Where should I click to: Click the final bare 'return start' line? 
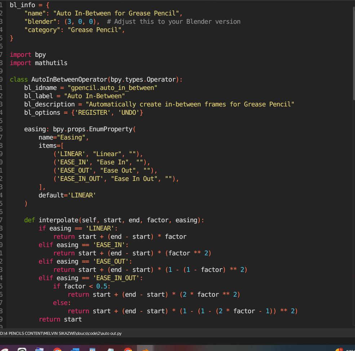pos(60,320)
